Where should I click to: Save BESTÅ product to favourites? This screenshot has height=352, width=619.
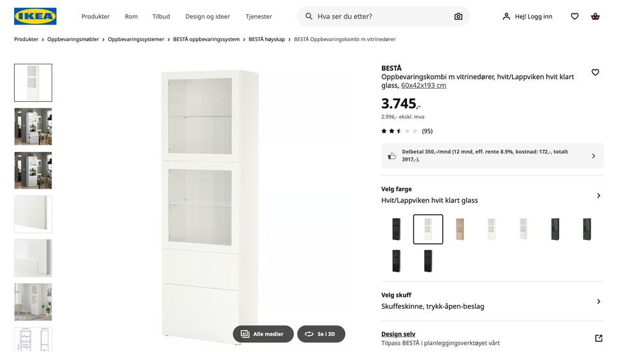[595, 72]
